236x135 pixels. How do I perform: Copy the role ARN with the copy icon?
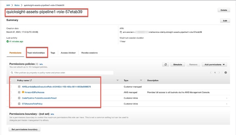pyautogui.click(x=121, y=32)
